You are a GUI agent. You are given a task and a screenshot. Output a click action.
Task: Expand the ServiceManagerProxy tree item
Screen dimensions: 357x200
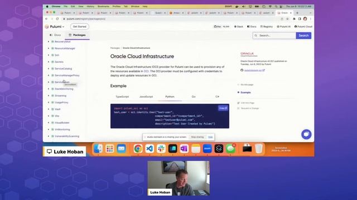click(49, 76)
